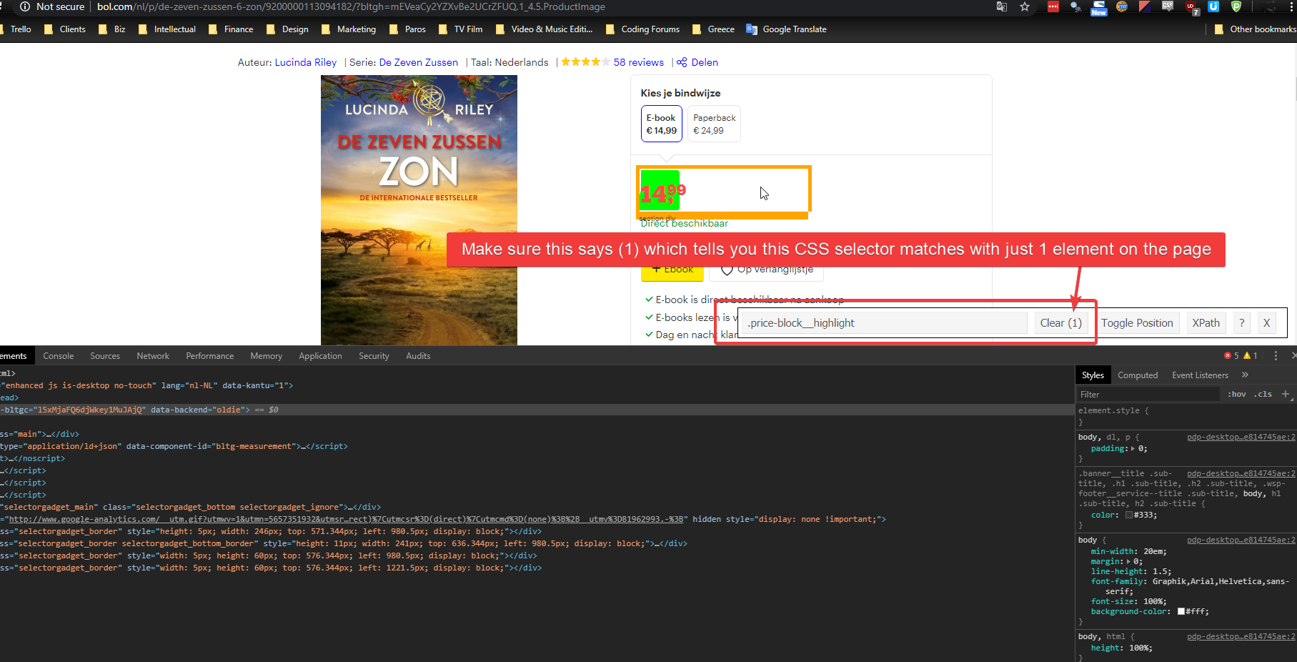1297x662 pixels.
Task: Toggle the :hov element state panel
Action: coord(1237,394)
